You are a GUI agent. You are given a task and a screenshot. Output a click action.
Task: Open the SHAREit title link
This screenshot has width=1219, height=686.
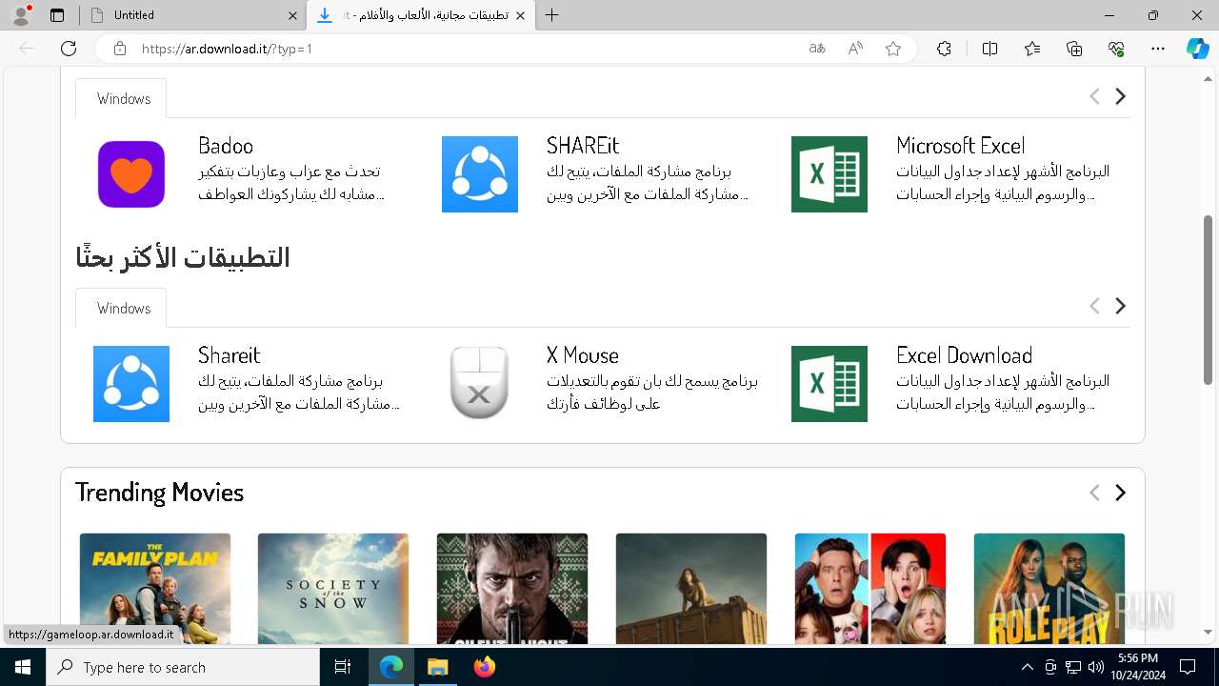coord(583,146)
